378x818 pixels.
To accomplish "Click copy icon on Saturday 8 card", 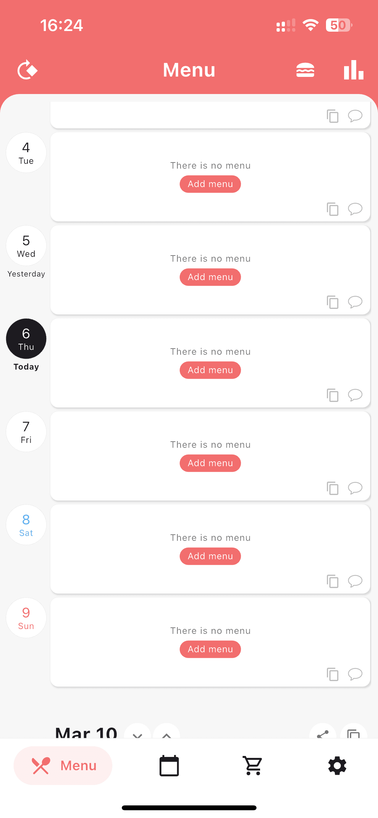I will [x=332, y=581].
